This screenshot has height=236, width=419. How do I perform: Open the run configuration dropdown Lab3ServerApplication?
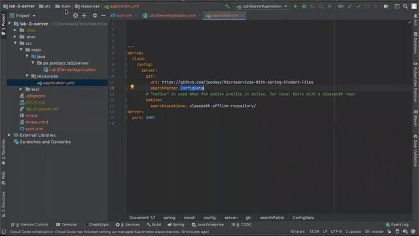pyautogui.click(x=262, y=6)
